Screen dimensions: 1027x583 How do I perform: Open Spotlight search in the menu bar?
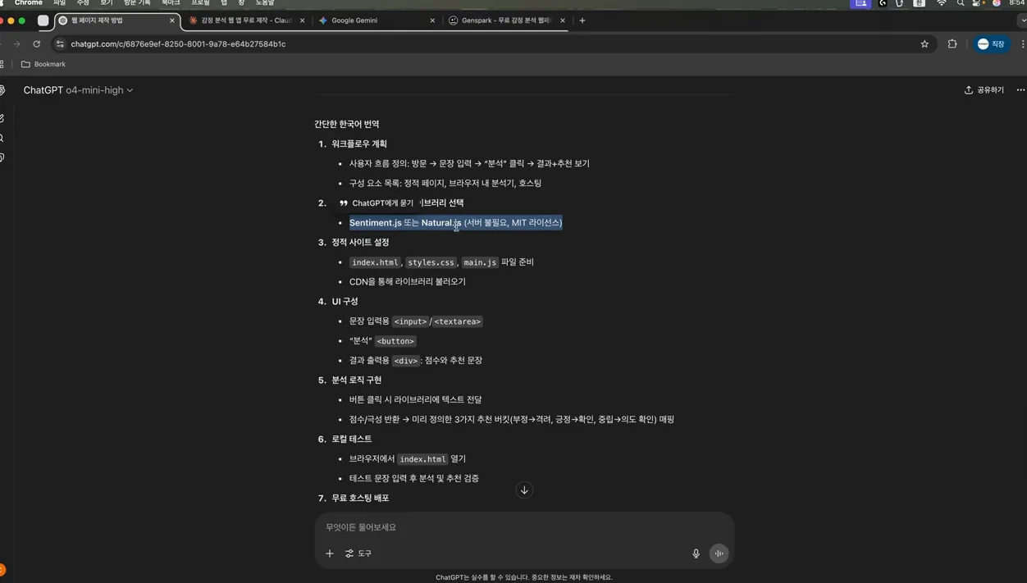click(961, 3)
